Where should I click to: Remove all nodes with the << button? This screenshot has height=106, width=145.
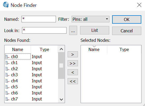(73, 81)
